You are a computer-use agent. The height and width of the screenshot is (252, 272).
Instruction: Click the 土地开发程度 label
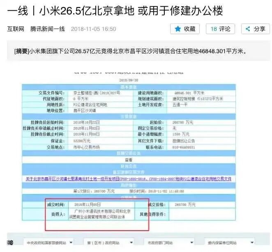tap(151, 105)
